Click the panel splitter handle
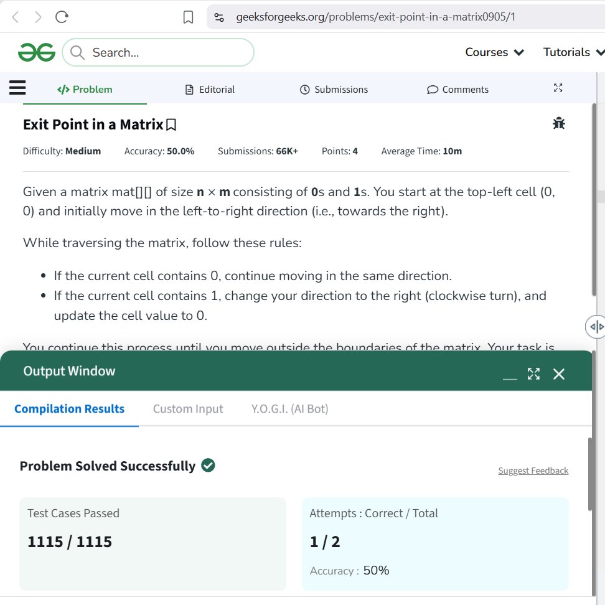The width and height of the screenshot is (605, 605). (596, 327)
